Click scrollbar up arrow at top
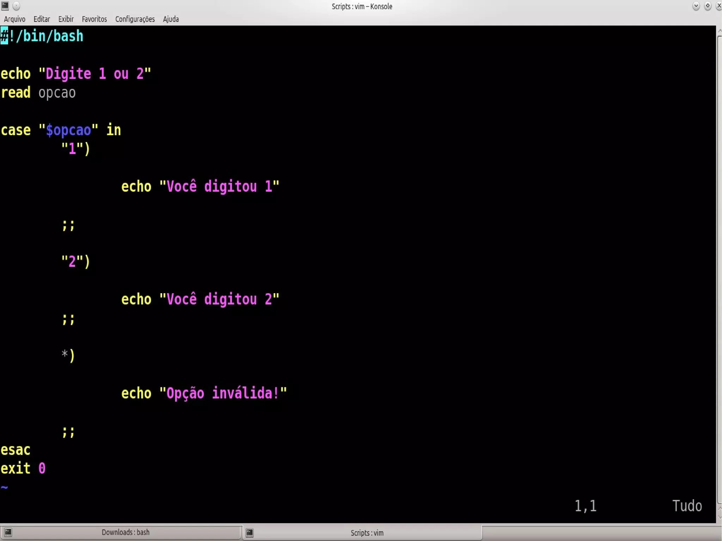This screenshot has height=541, width=722. click(x=719, y=31)
